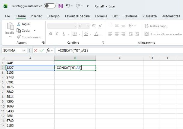This screenshot has height=129, width=183.
Task: Expand font color dropdown arrow
Action: point(101,34)
